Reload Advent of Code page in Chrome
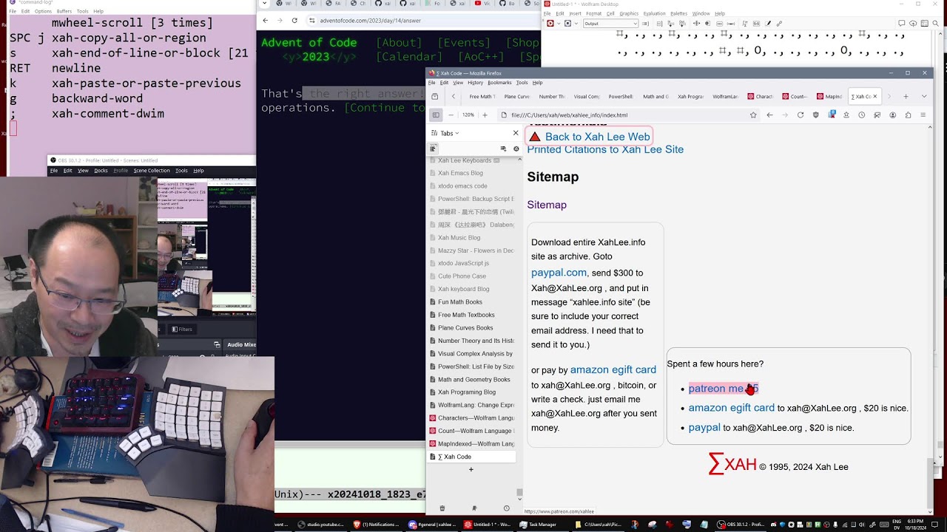The height and width of the screenshot is (532, 947). (294, 21)
